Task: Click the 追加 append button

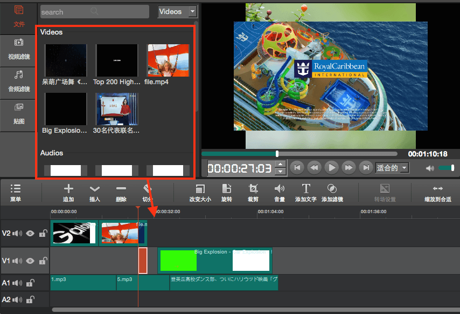Action: pyautogui.click(x=68, y=193)
